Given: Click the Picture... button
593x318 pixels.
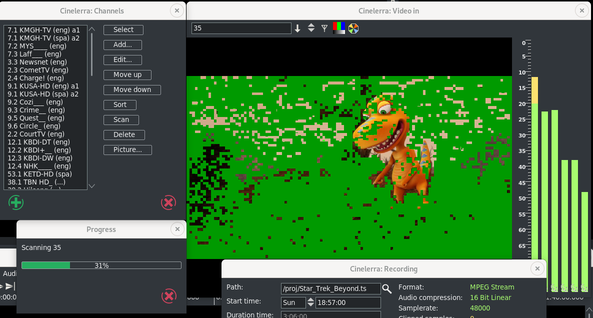Looking at the screenshot, I should pyautogui.click(x=127, y=150).
